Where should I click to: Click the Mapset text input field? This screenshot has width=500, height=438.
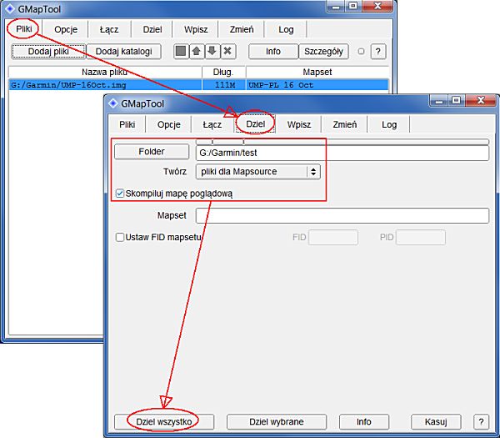point(342,216)
